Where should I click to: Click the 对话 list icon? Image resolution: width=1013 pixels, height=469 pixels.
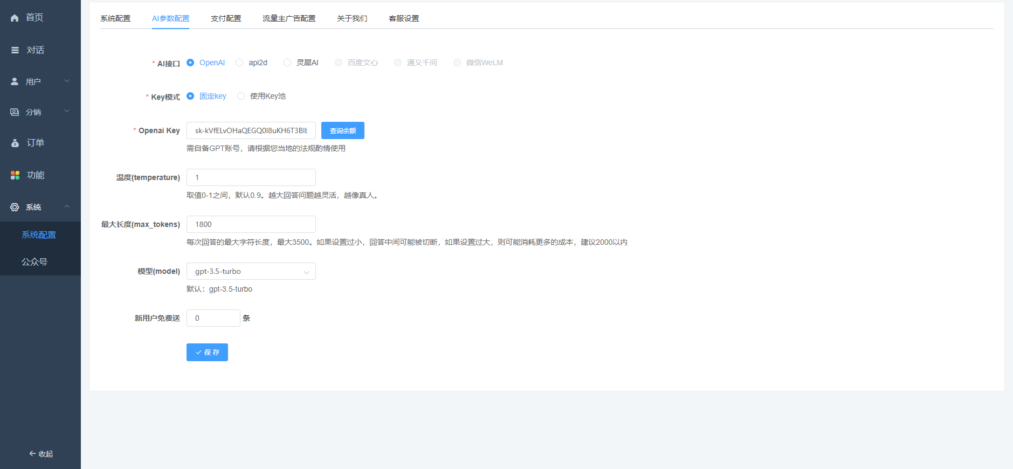pos(15,50)
